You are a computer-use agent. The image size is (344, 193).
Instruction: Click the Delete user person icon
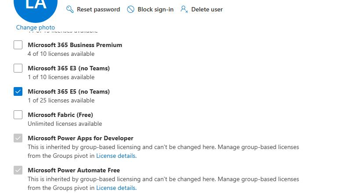pos(184,9)
